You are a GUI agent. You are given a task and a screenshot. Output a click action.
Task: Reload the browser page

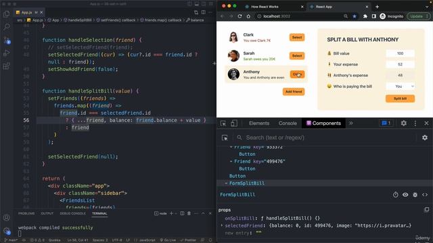(x=240, y=16)
